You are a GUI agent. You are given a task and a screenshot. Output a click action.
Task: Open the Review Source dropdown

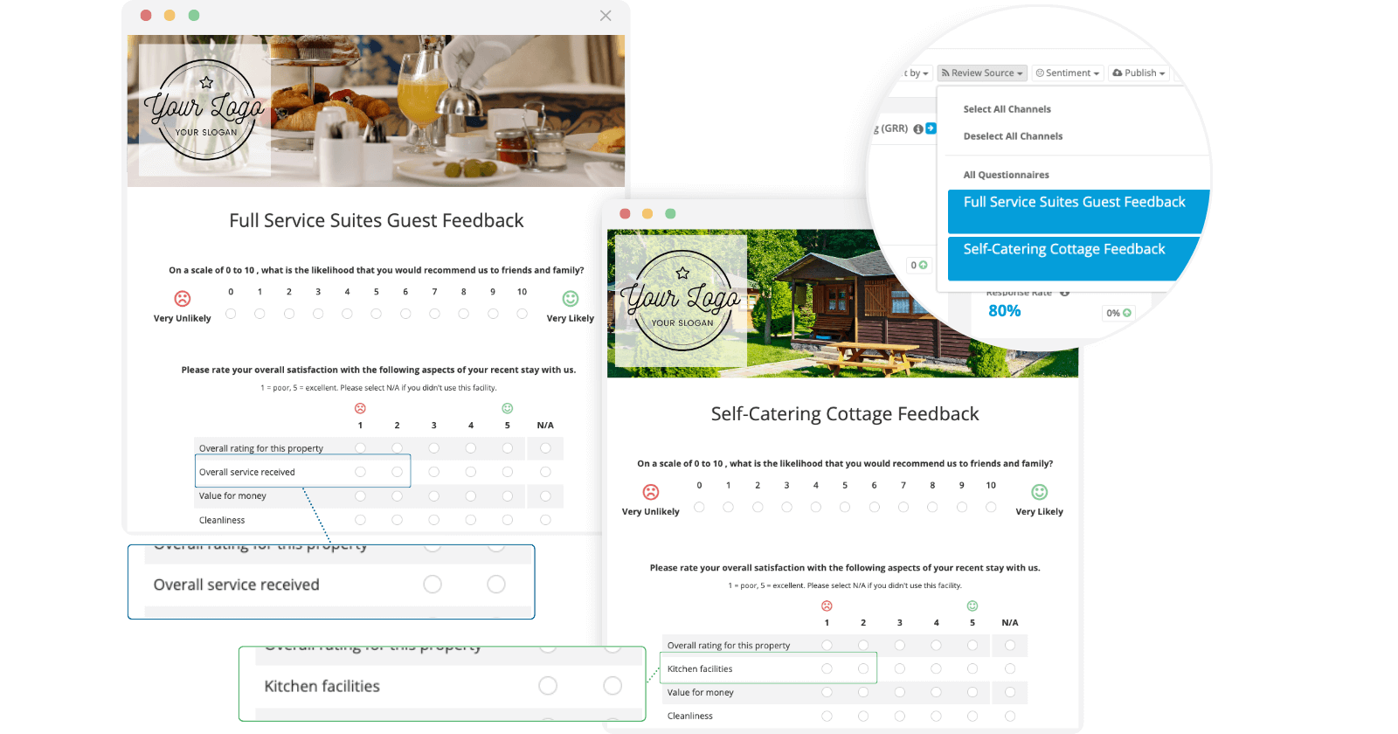[x=982, y=73]
